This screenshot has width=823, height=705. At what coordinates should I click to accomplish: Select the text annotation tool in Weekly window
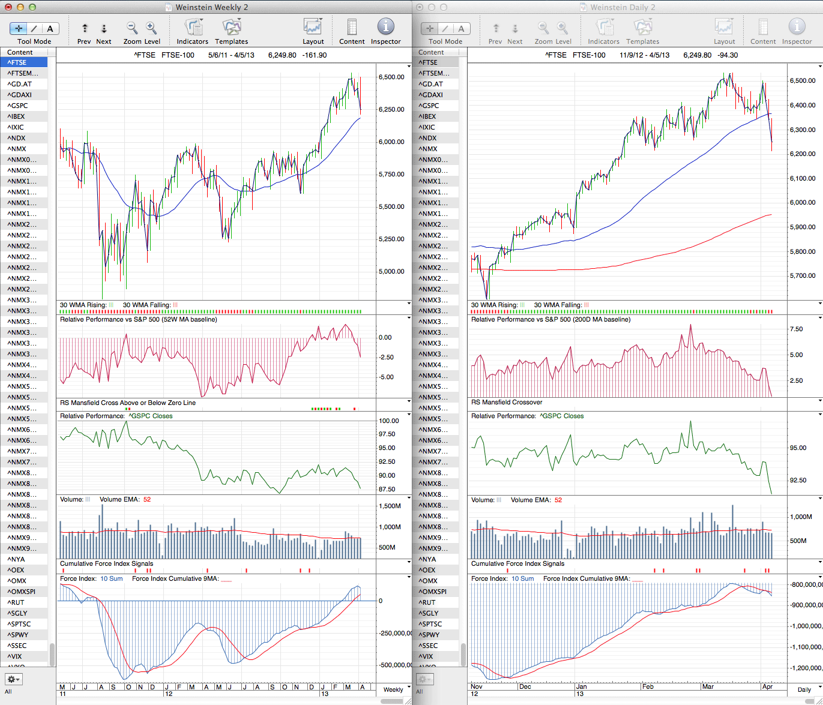point(50,28)
